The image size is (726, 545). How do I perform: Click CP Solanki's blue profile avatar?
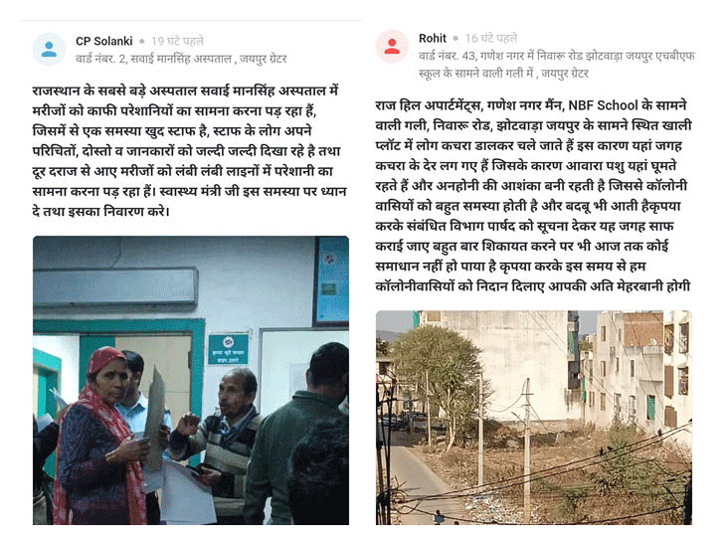coord(49,49)
